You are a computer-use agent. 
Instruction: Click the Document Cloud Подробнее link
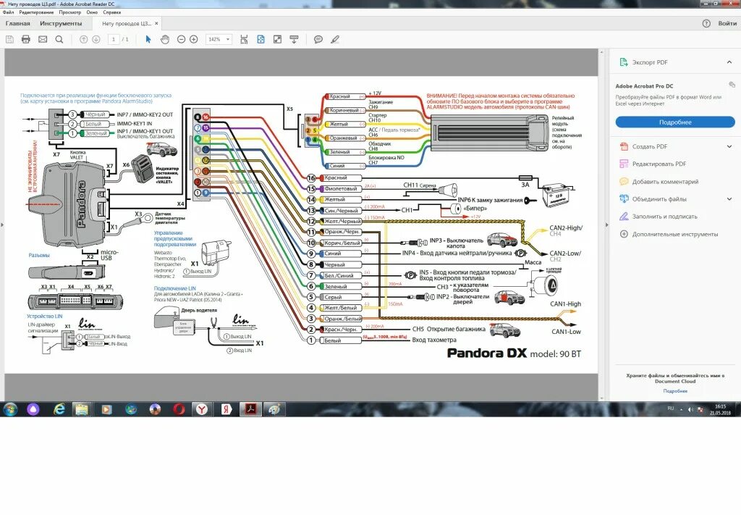click(675, 391)
